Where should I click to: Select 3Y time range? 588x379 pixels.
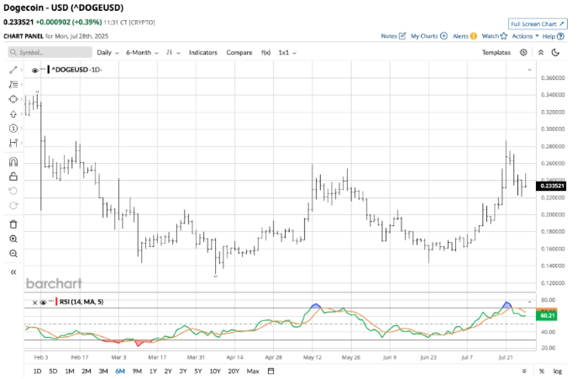click(183, 371)
